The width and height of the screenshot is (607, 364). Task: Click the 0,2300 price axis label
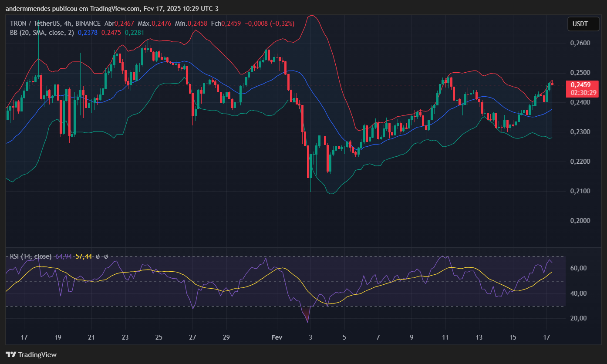click(x=580, y=132)
